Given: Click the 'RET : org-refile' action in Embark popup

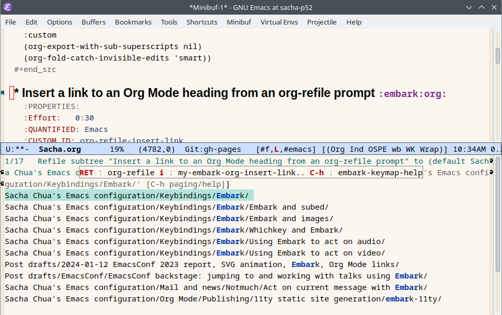Looking at the screenshot, I should coord(117,173).
